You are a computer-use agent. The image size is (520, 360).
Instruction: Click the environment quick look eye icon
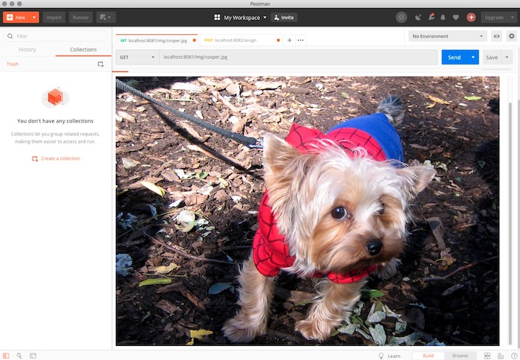coord(496,36)
